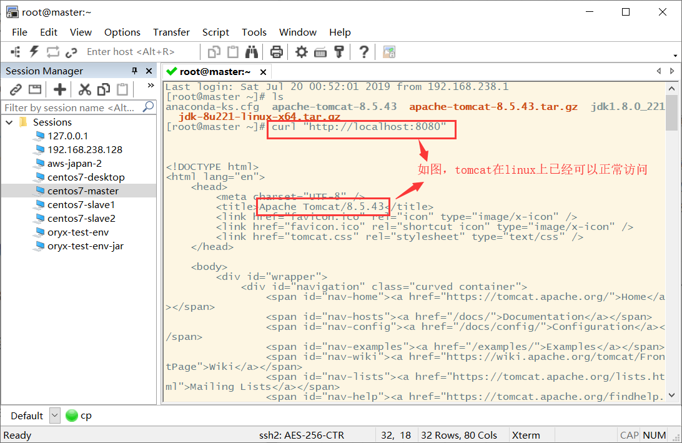Click the green cp status indicator
Image resolution: width=682 pixels, height=443 pixels.
click(71, 416)
